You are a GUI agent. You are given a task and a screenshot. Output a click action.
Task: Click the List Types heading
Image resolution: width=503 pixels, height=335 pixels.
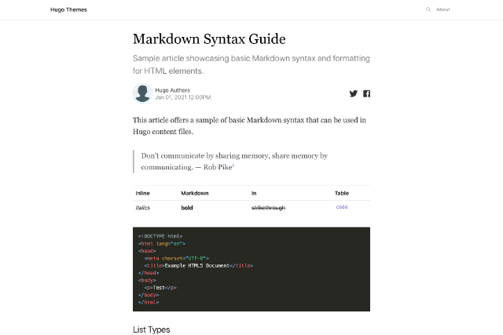[152, 330]
